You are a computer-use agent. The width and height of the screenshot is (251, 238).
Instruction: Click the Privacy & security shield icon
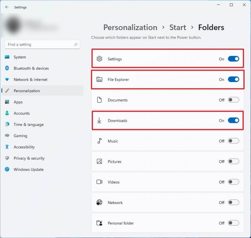click(7, 158)
